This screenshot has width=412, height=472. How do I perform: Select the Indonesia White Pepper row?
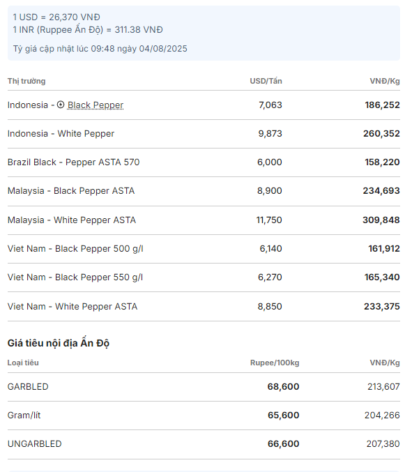coord(204,134)
